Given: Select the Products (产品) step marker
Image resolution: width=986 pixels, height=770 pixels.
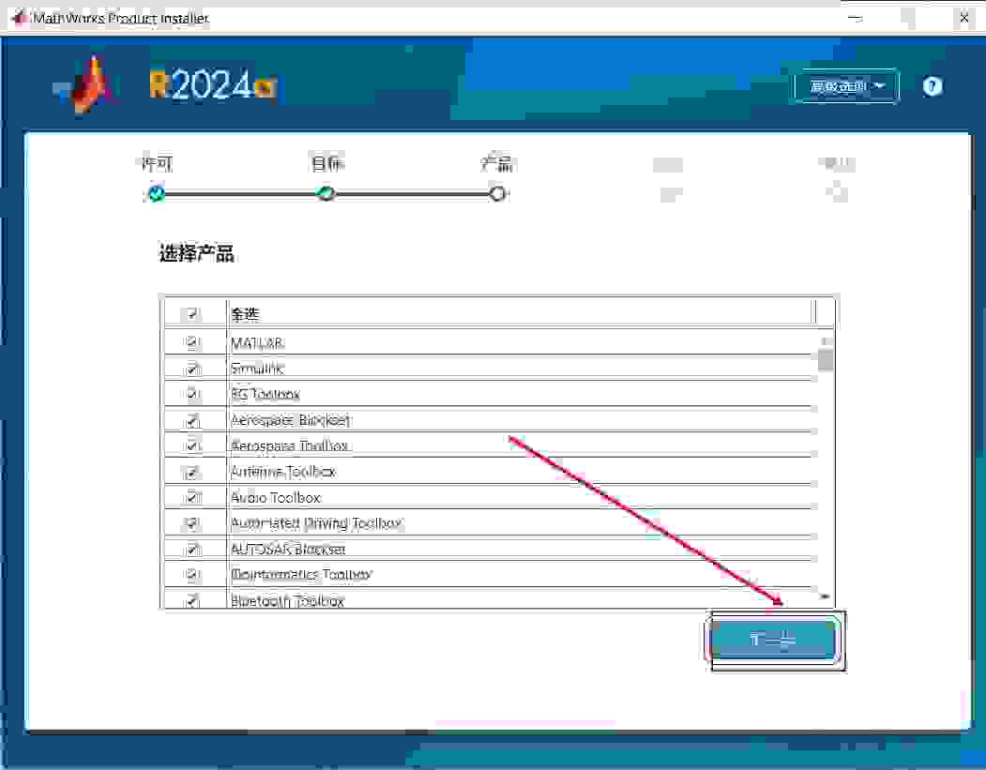Looking at the screenshot, I should click(x=497, y=193).
